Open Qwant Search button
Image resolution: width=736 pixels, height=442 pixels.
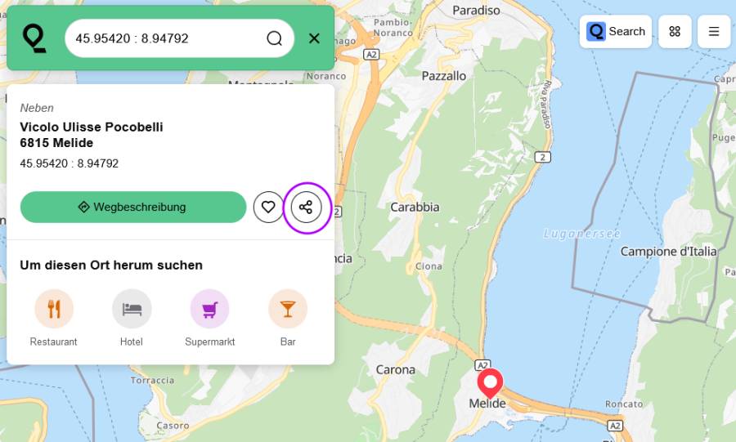(x=615, y=31)
